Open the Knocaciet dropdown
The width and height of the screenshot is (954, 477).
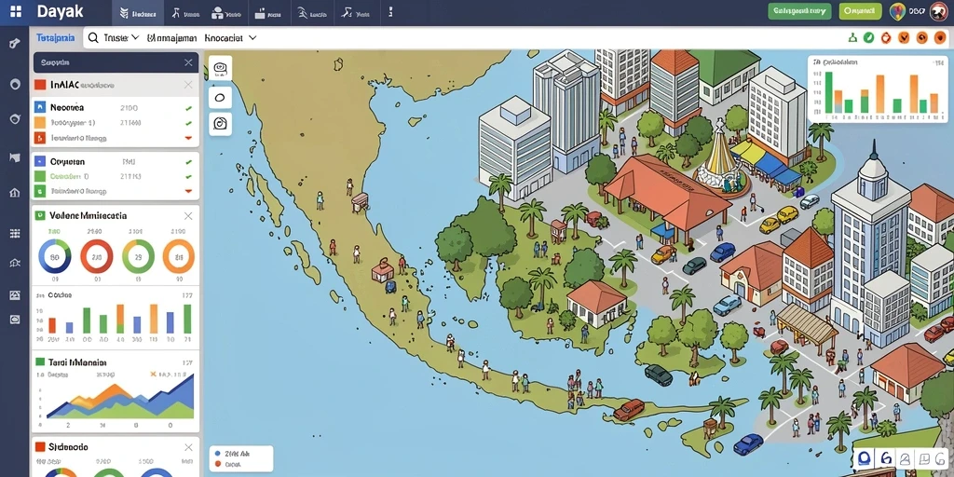[230, 37]
